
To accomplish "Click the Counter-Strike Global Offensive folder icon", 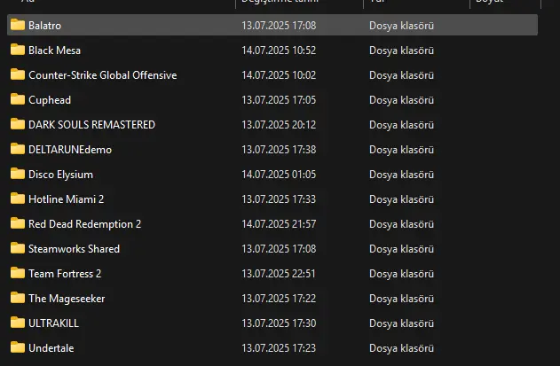I will pos(18,74).
